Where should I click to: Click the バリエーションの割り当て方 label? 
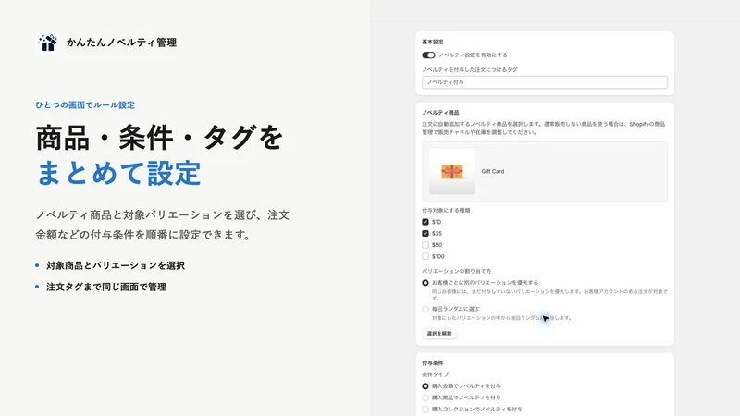[456, 271]
